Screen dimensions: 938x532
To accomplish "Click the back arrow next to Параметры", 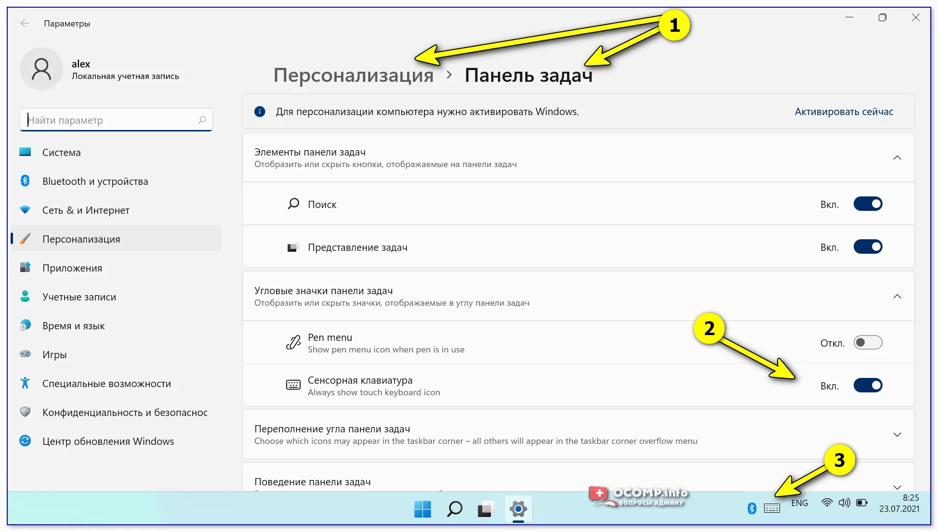I will click(25, 23).
